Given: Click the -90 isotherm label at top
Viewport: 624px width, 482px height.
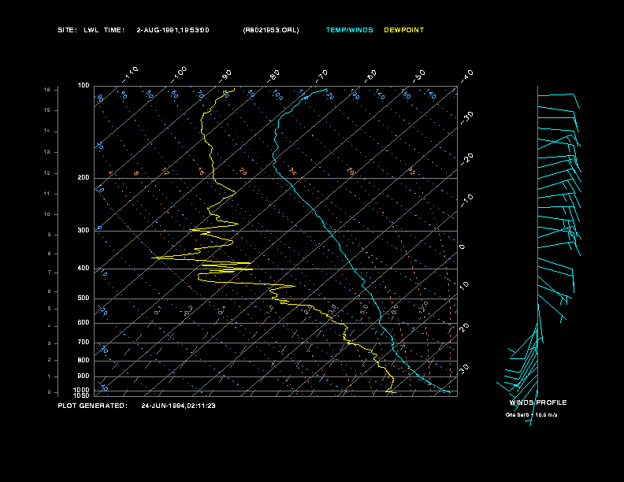Looking at the screenshot, I should pyautogui.click(x=225, y=76).
